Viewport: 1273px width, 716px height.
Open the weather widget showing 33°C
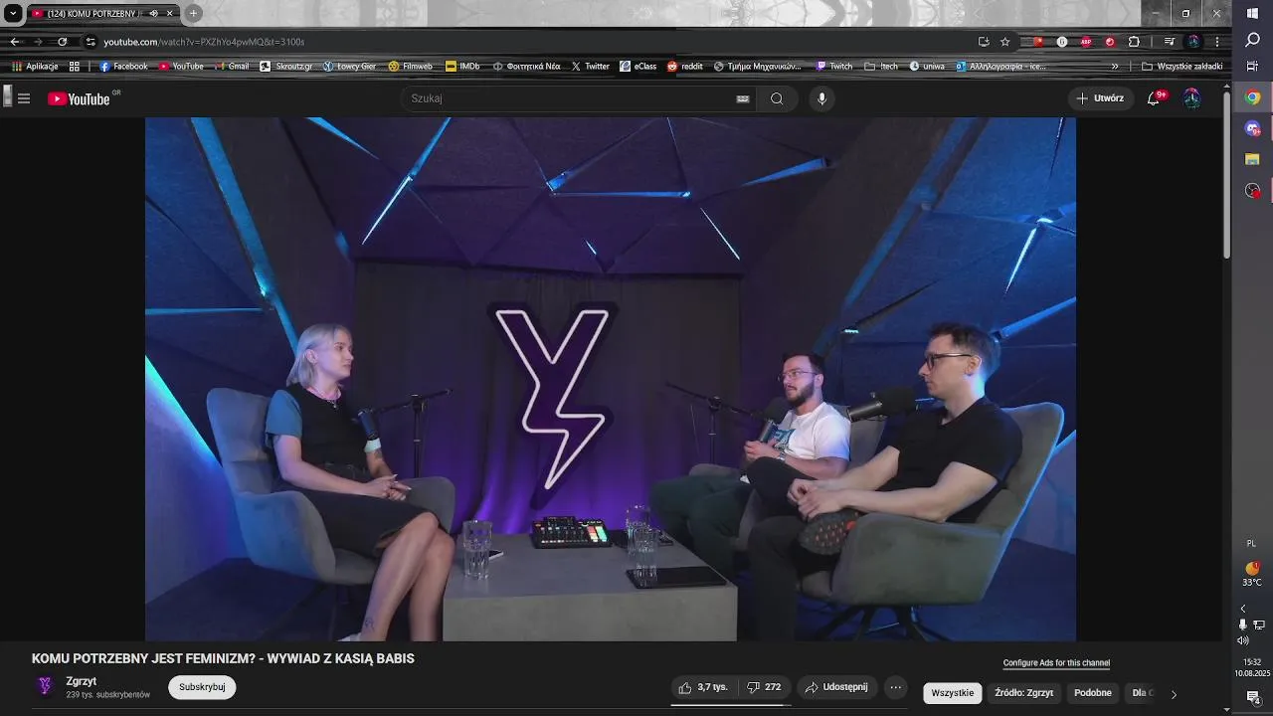click(x=1253, y=575)
